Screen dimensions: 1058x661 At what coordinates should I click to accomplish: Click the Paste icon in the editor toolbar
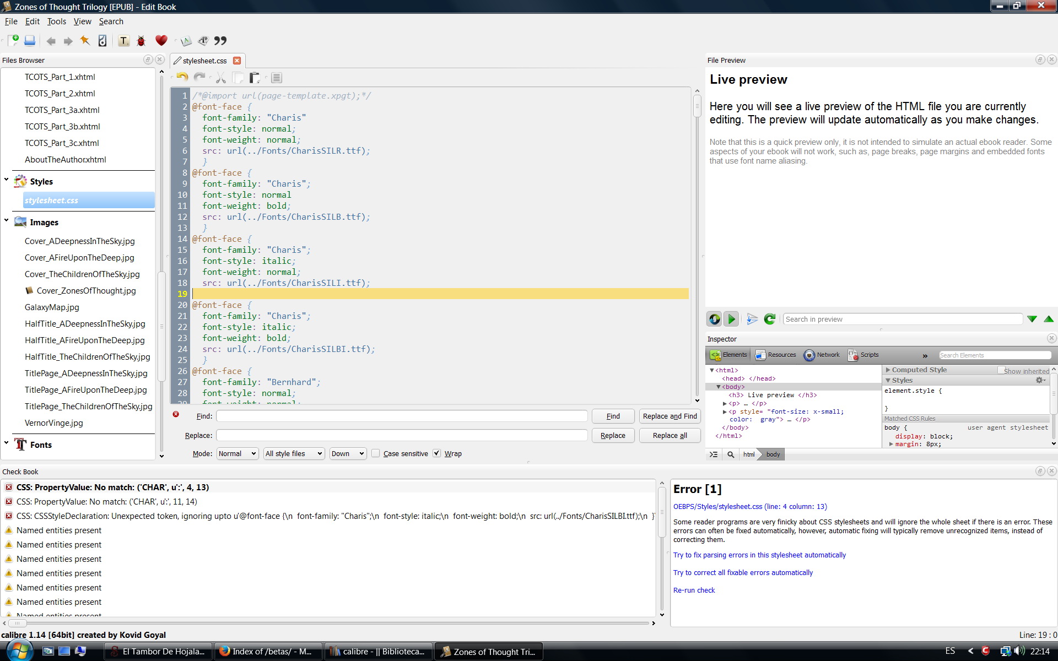(x=255, y=78)
